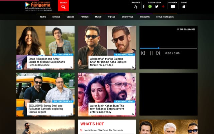This screenshot has height=134, width=214.
Task: Click the video progress slider handle
Action: (x=158, y=48)
